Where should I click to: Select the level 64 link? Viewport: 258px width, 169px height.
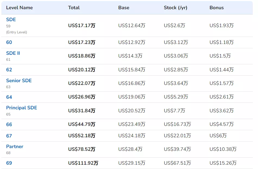click(9, 97)
